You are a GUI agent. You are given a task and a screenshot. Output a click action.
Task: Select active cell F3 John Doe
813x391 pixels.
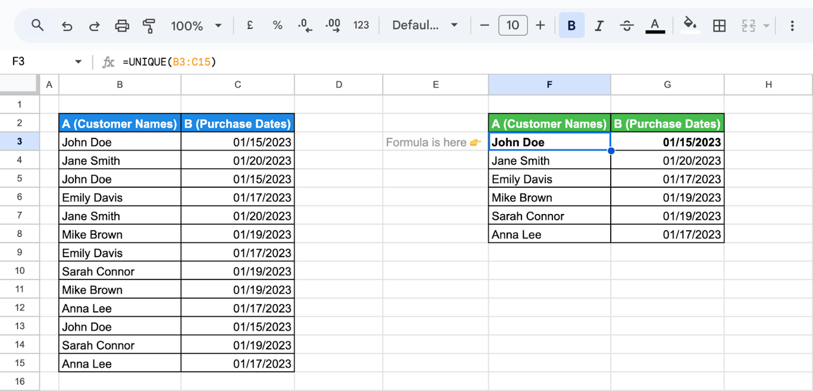click(x=549, y=142)
